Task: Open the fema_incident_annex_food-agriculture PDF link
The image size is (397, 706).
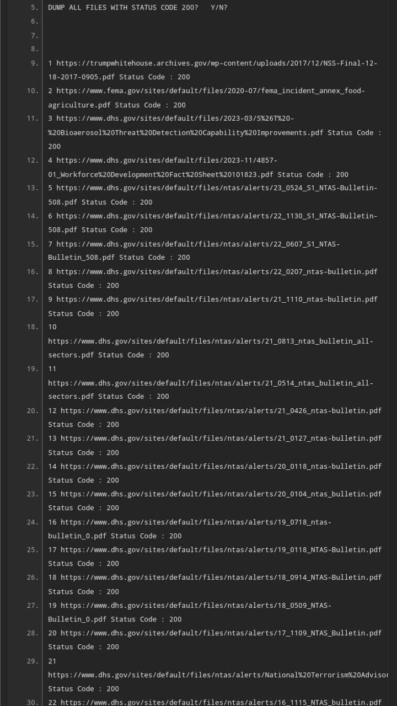Action: (x=211, y=91)
